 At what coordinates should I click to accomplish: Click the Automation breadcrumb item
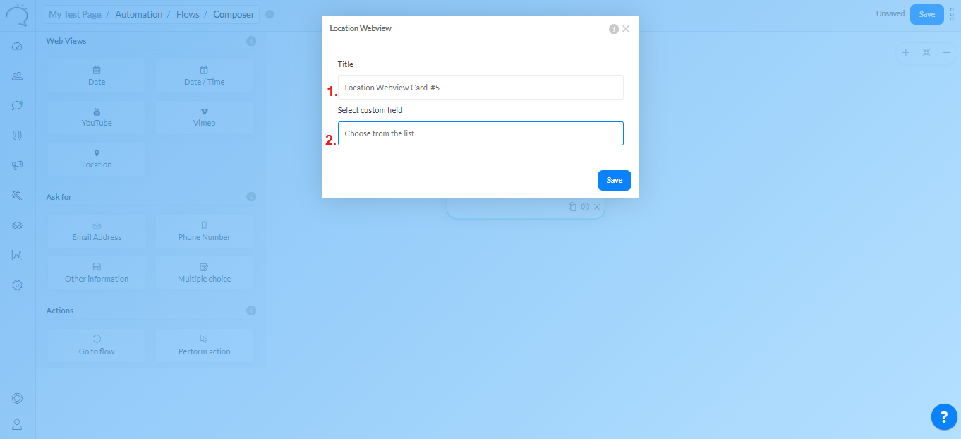(138, 14)
